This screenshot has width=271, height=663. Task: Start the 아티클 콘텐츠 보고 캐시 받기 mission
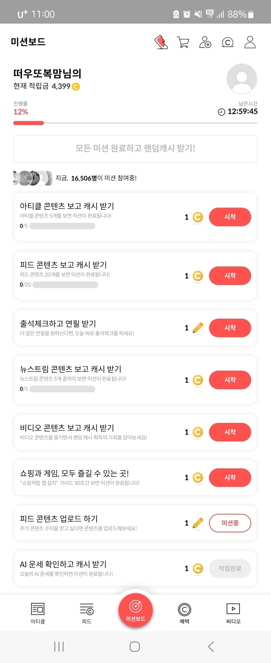click(230, 217)
